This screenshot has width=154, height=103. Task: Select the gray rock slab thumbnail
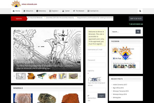click(73, 76)
